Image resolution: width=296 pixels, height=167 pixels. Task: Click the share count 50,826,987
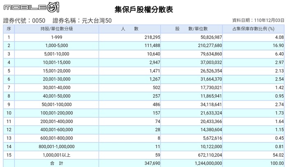tap(211, 37)
